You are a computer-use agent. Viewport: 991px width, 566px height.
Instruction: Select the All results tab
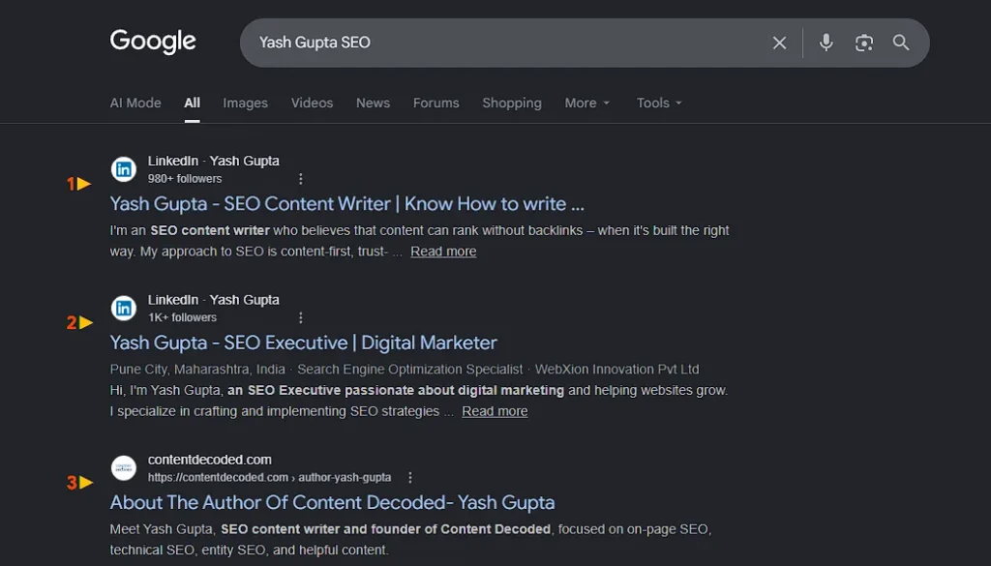193,103
